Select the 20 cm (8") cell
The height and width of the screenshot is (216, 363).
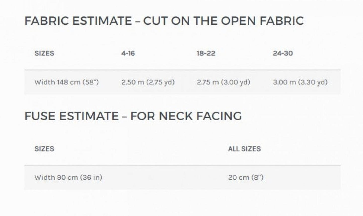point(245,177)
